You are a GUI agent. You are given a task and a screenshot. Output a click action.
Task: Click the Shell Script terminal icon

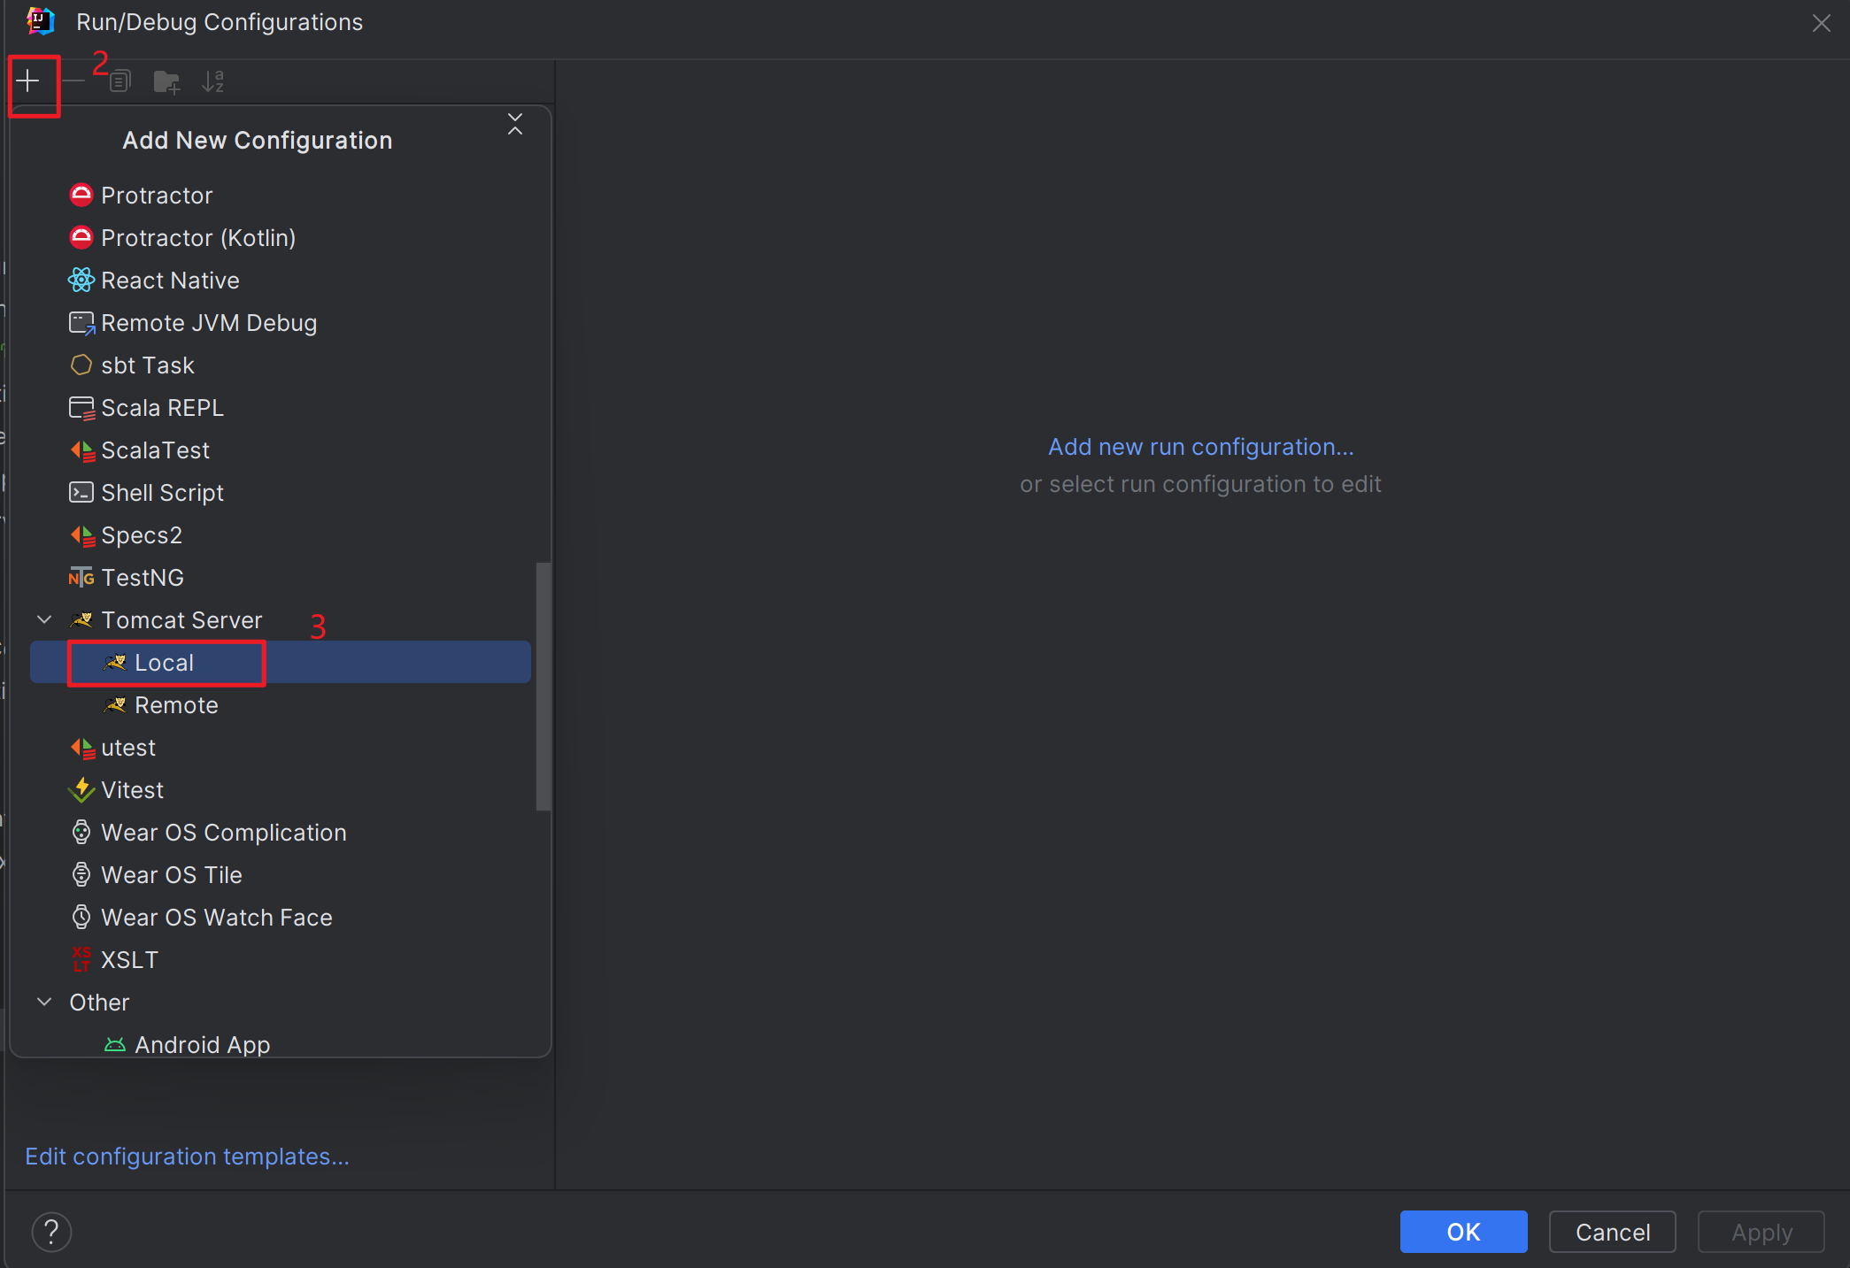(x=81, y=492)
